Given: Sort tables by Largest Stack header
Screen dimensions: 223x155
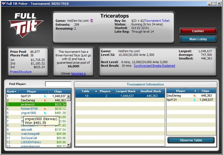Looking at the screenshot, I should point(127,91).
